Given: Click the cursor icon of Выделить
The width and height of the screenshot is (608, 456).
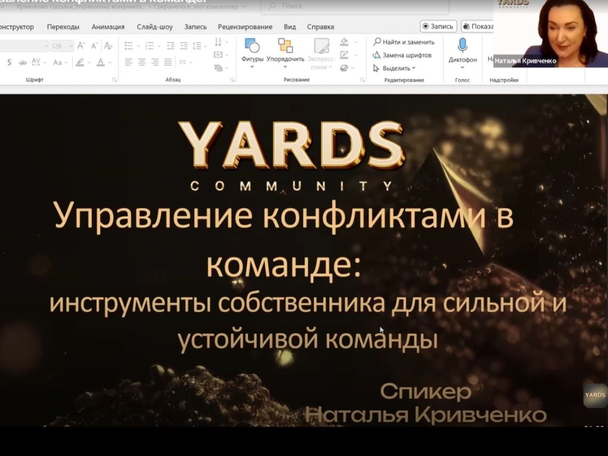Looking at the screenshot, I should 376,68.
